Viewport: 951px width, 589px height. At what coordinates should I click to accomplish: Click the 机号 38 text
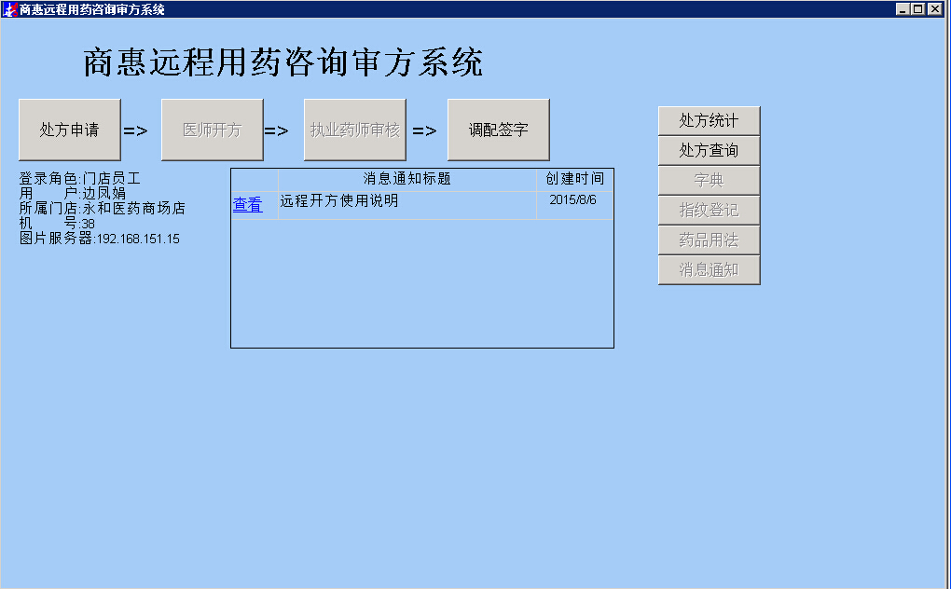click(x=57, y=224)
